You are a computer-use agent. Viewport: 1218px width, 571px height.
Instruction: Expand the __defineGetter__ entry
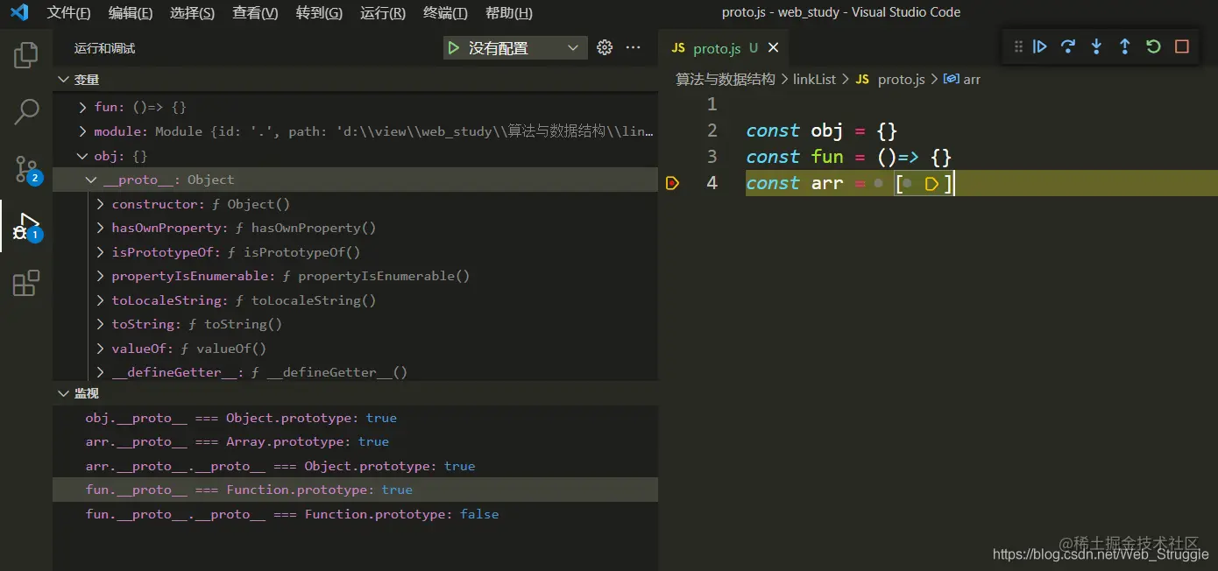click(101, 372)
